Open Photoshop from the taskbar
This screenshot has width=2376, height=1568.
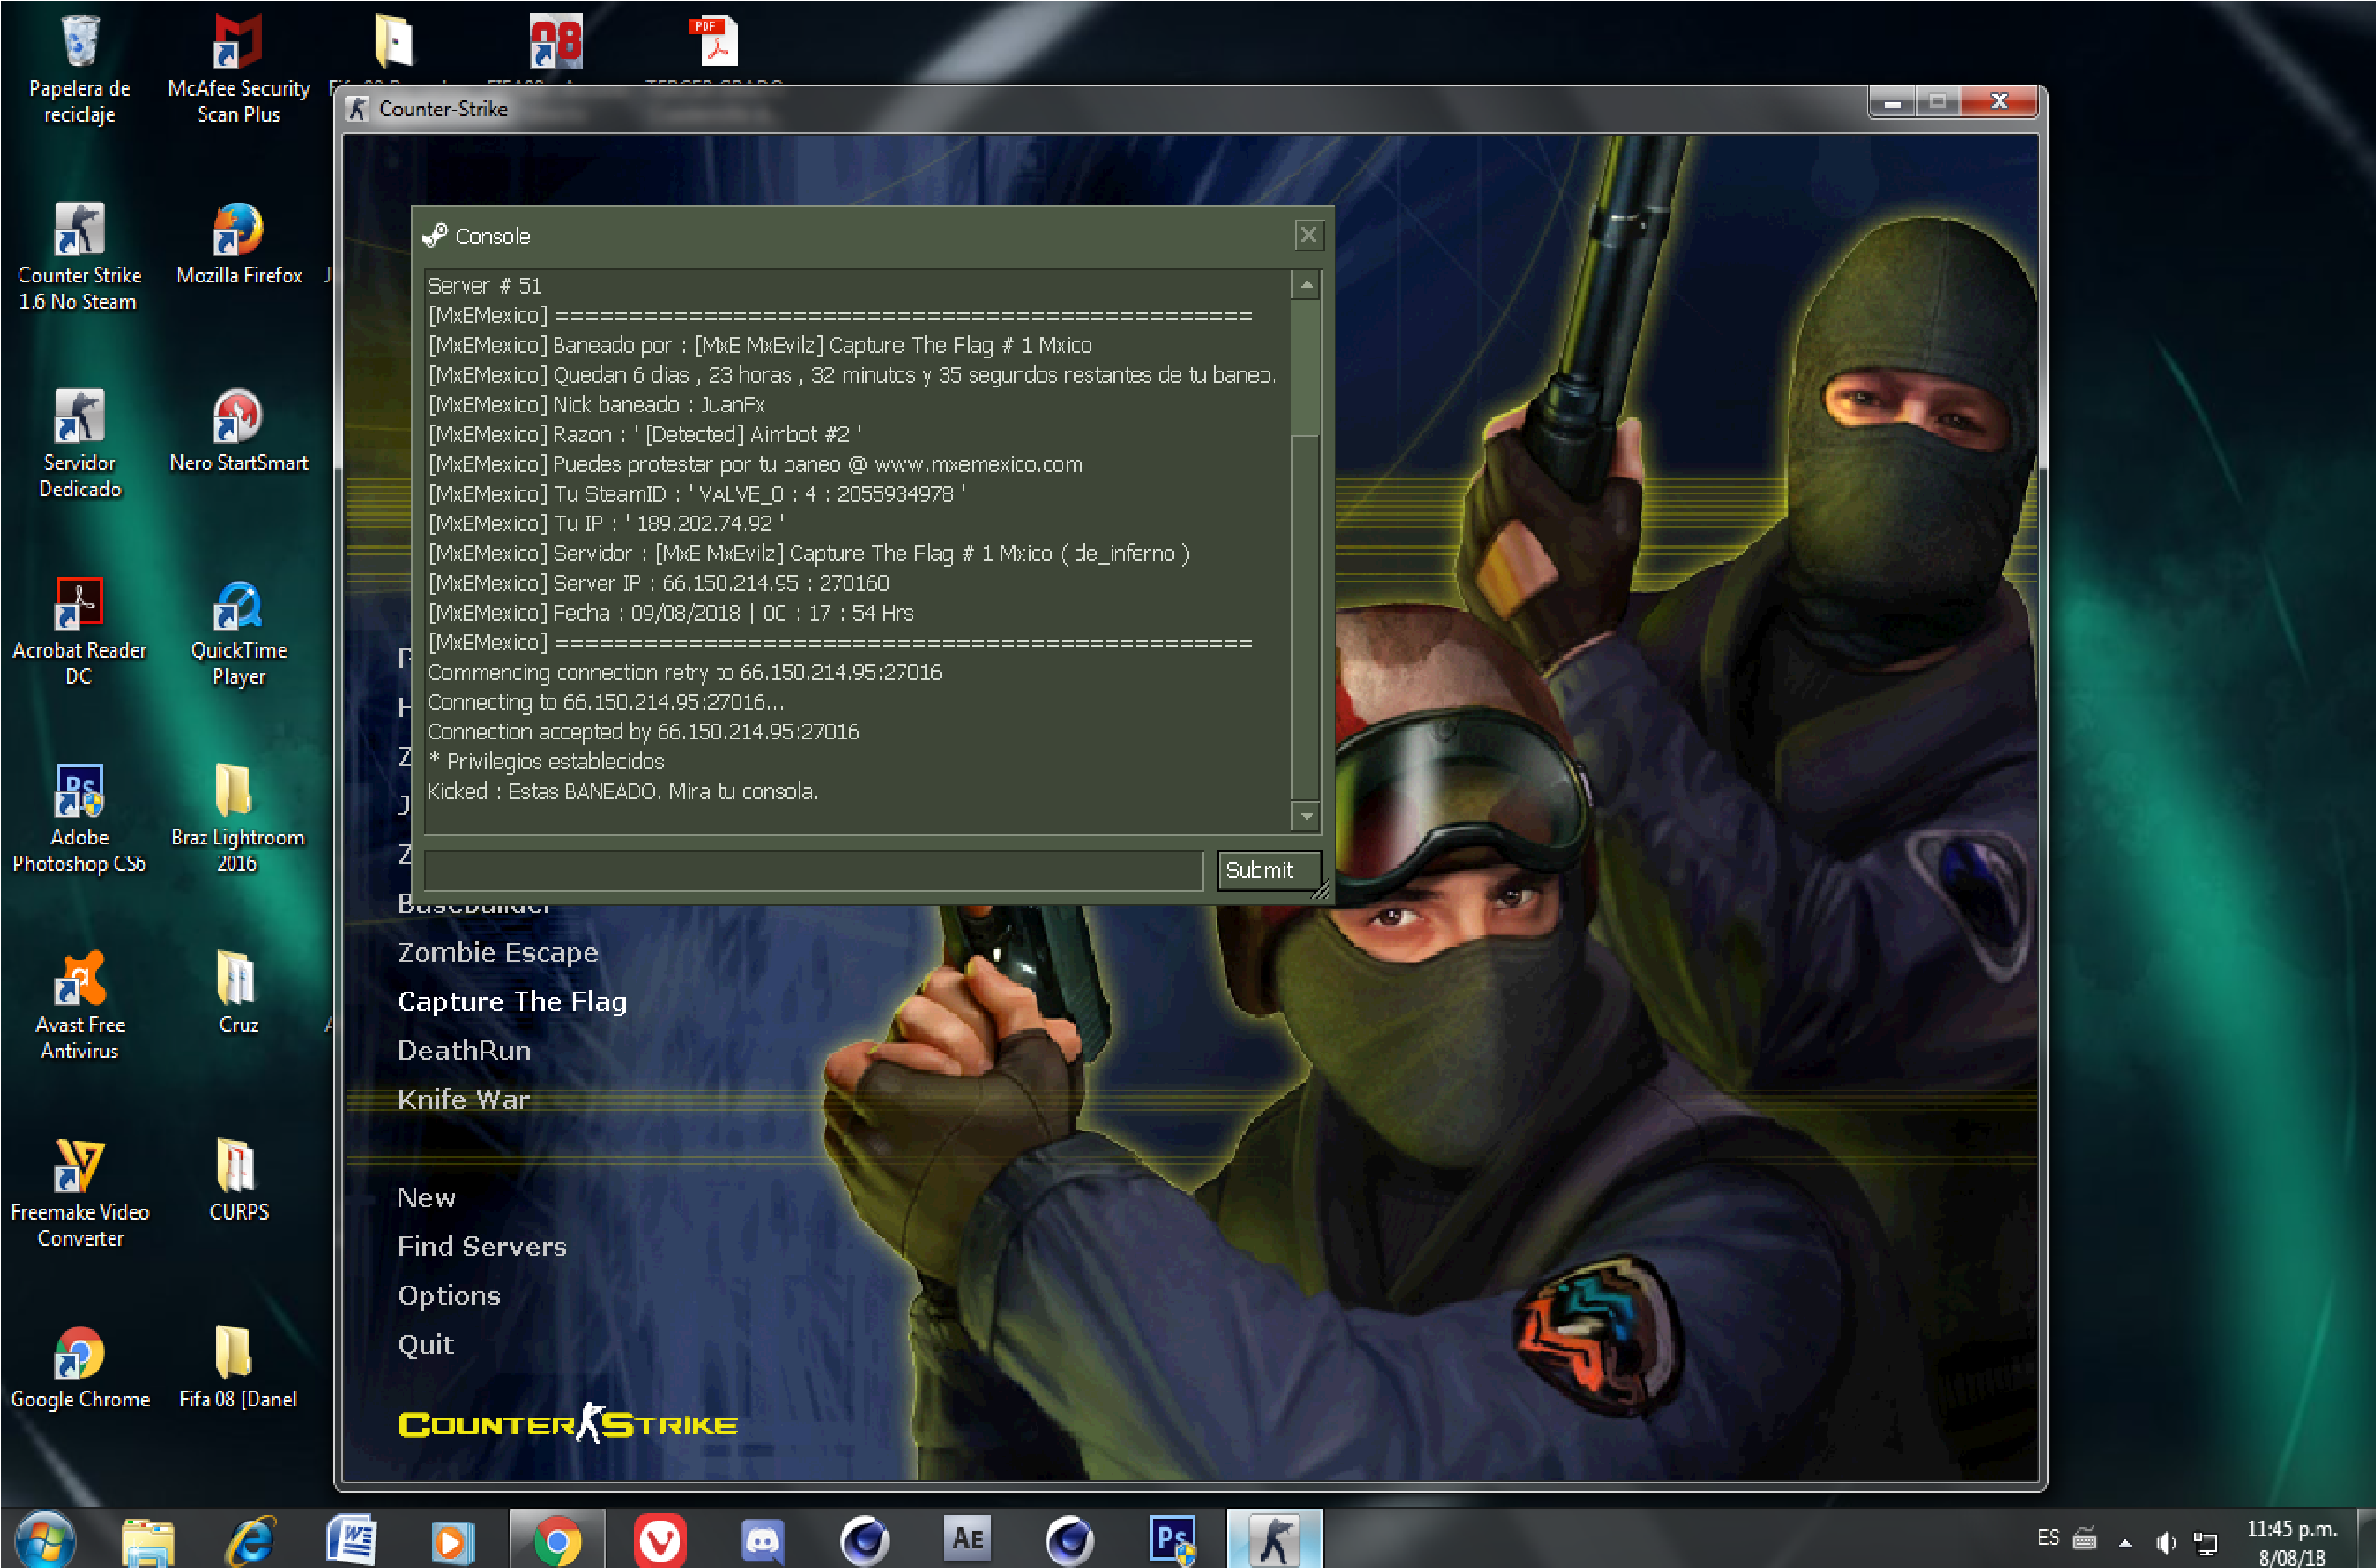(1171, 1541)
